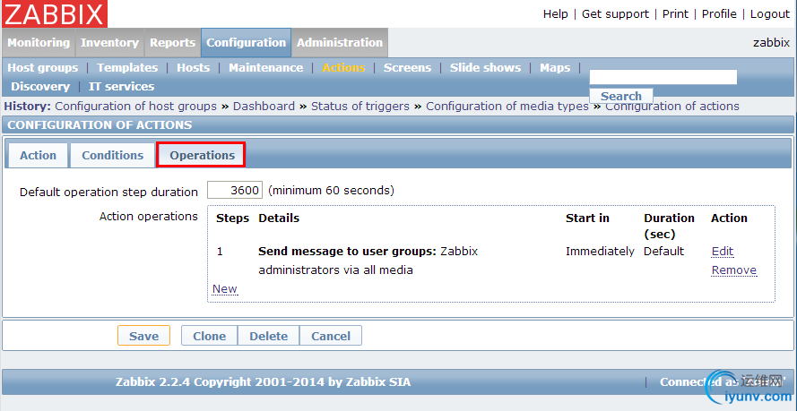Click 'Send message to user groups:' text
797x411 pixels.
pos(348,251)
